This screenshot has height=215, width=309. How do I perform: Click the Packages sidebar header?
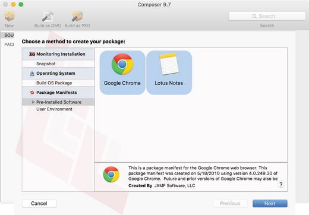click(x=9, y=45)
